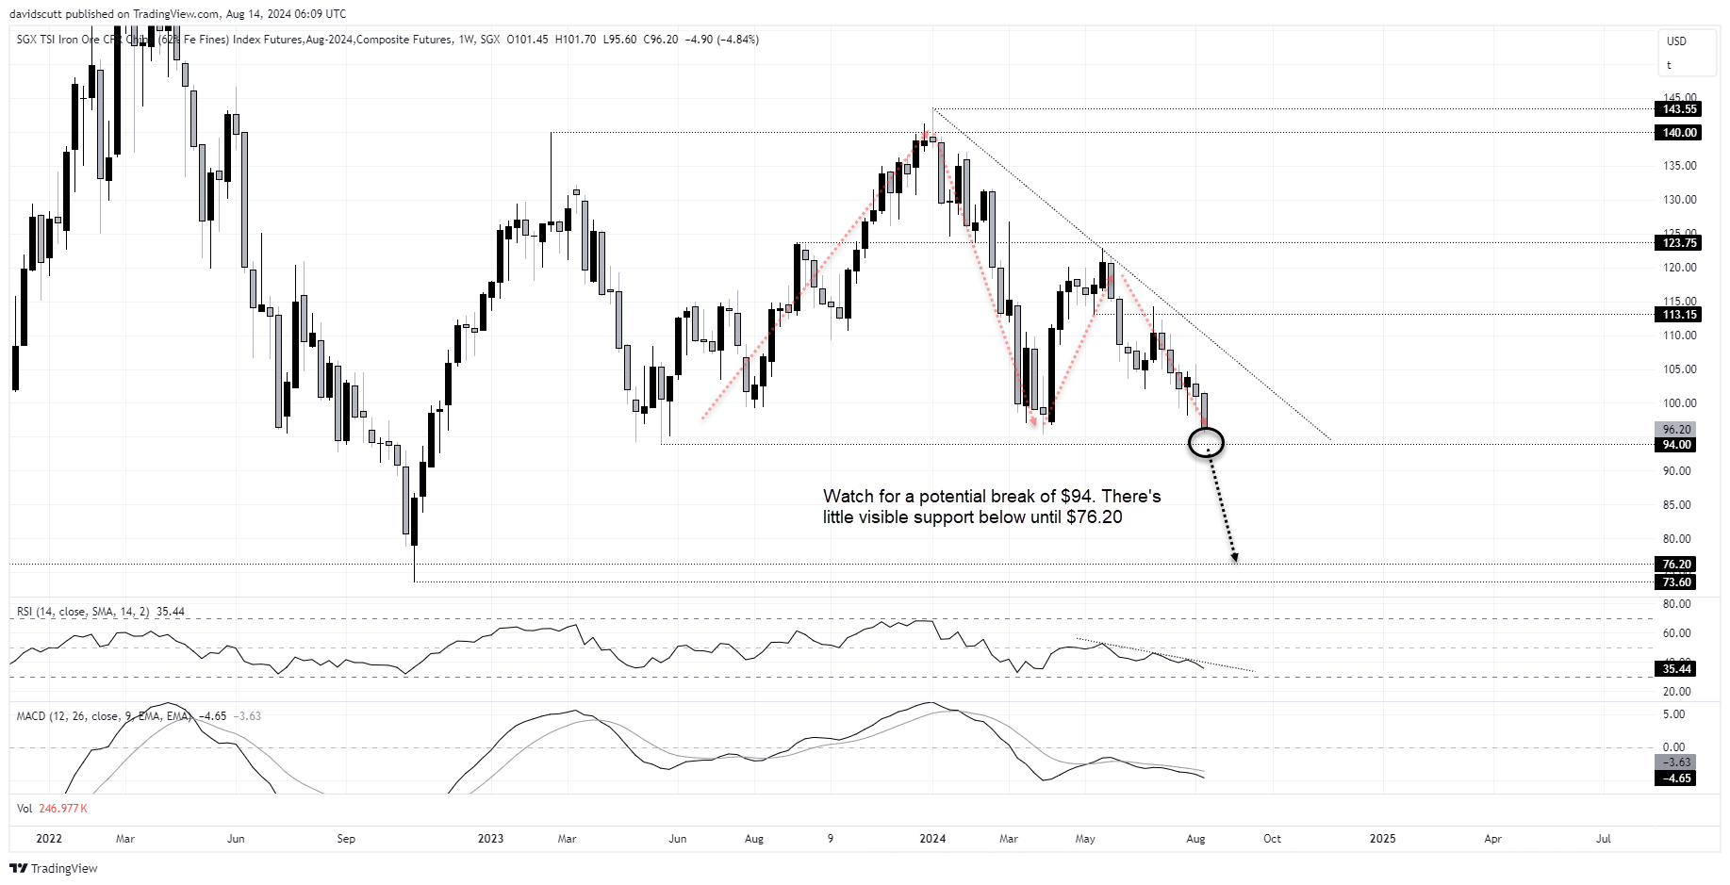
Task: Click the 2024 label on time axis
Action: [x=932, y=839]
